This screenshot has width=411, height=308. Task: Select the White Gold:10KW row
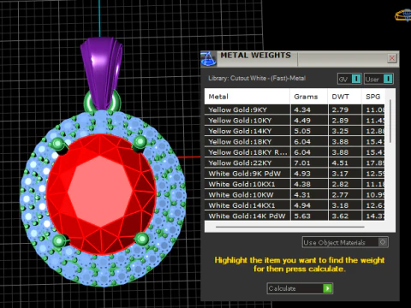coord(295,195)
